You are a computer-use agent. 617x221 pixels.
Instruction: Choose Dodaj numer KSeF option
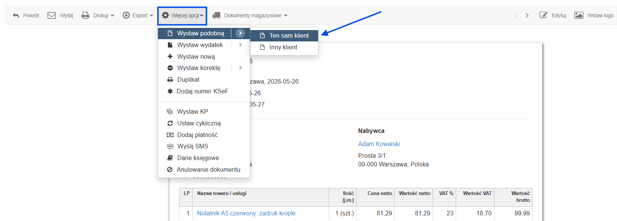pos(204,91)
